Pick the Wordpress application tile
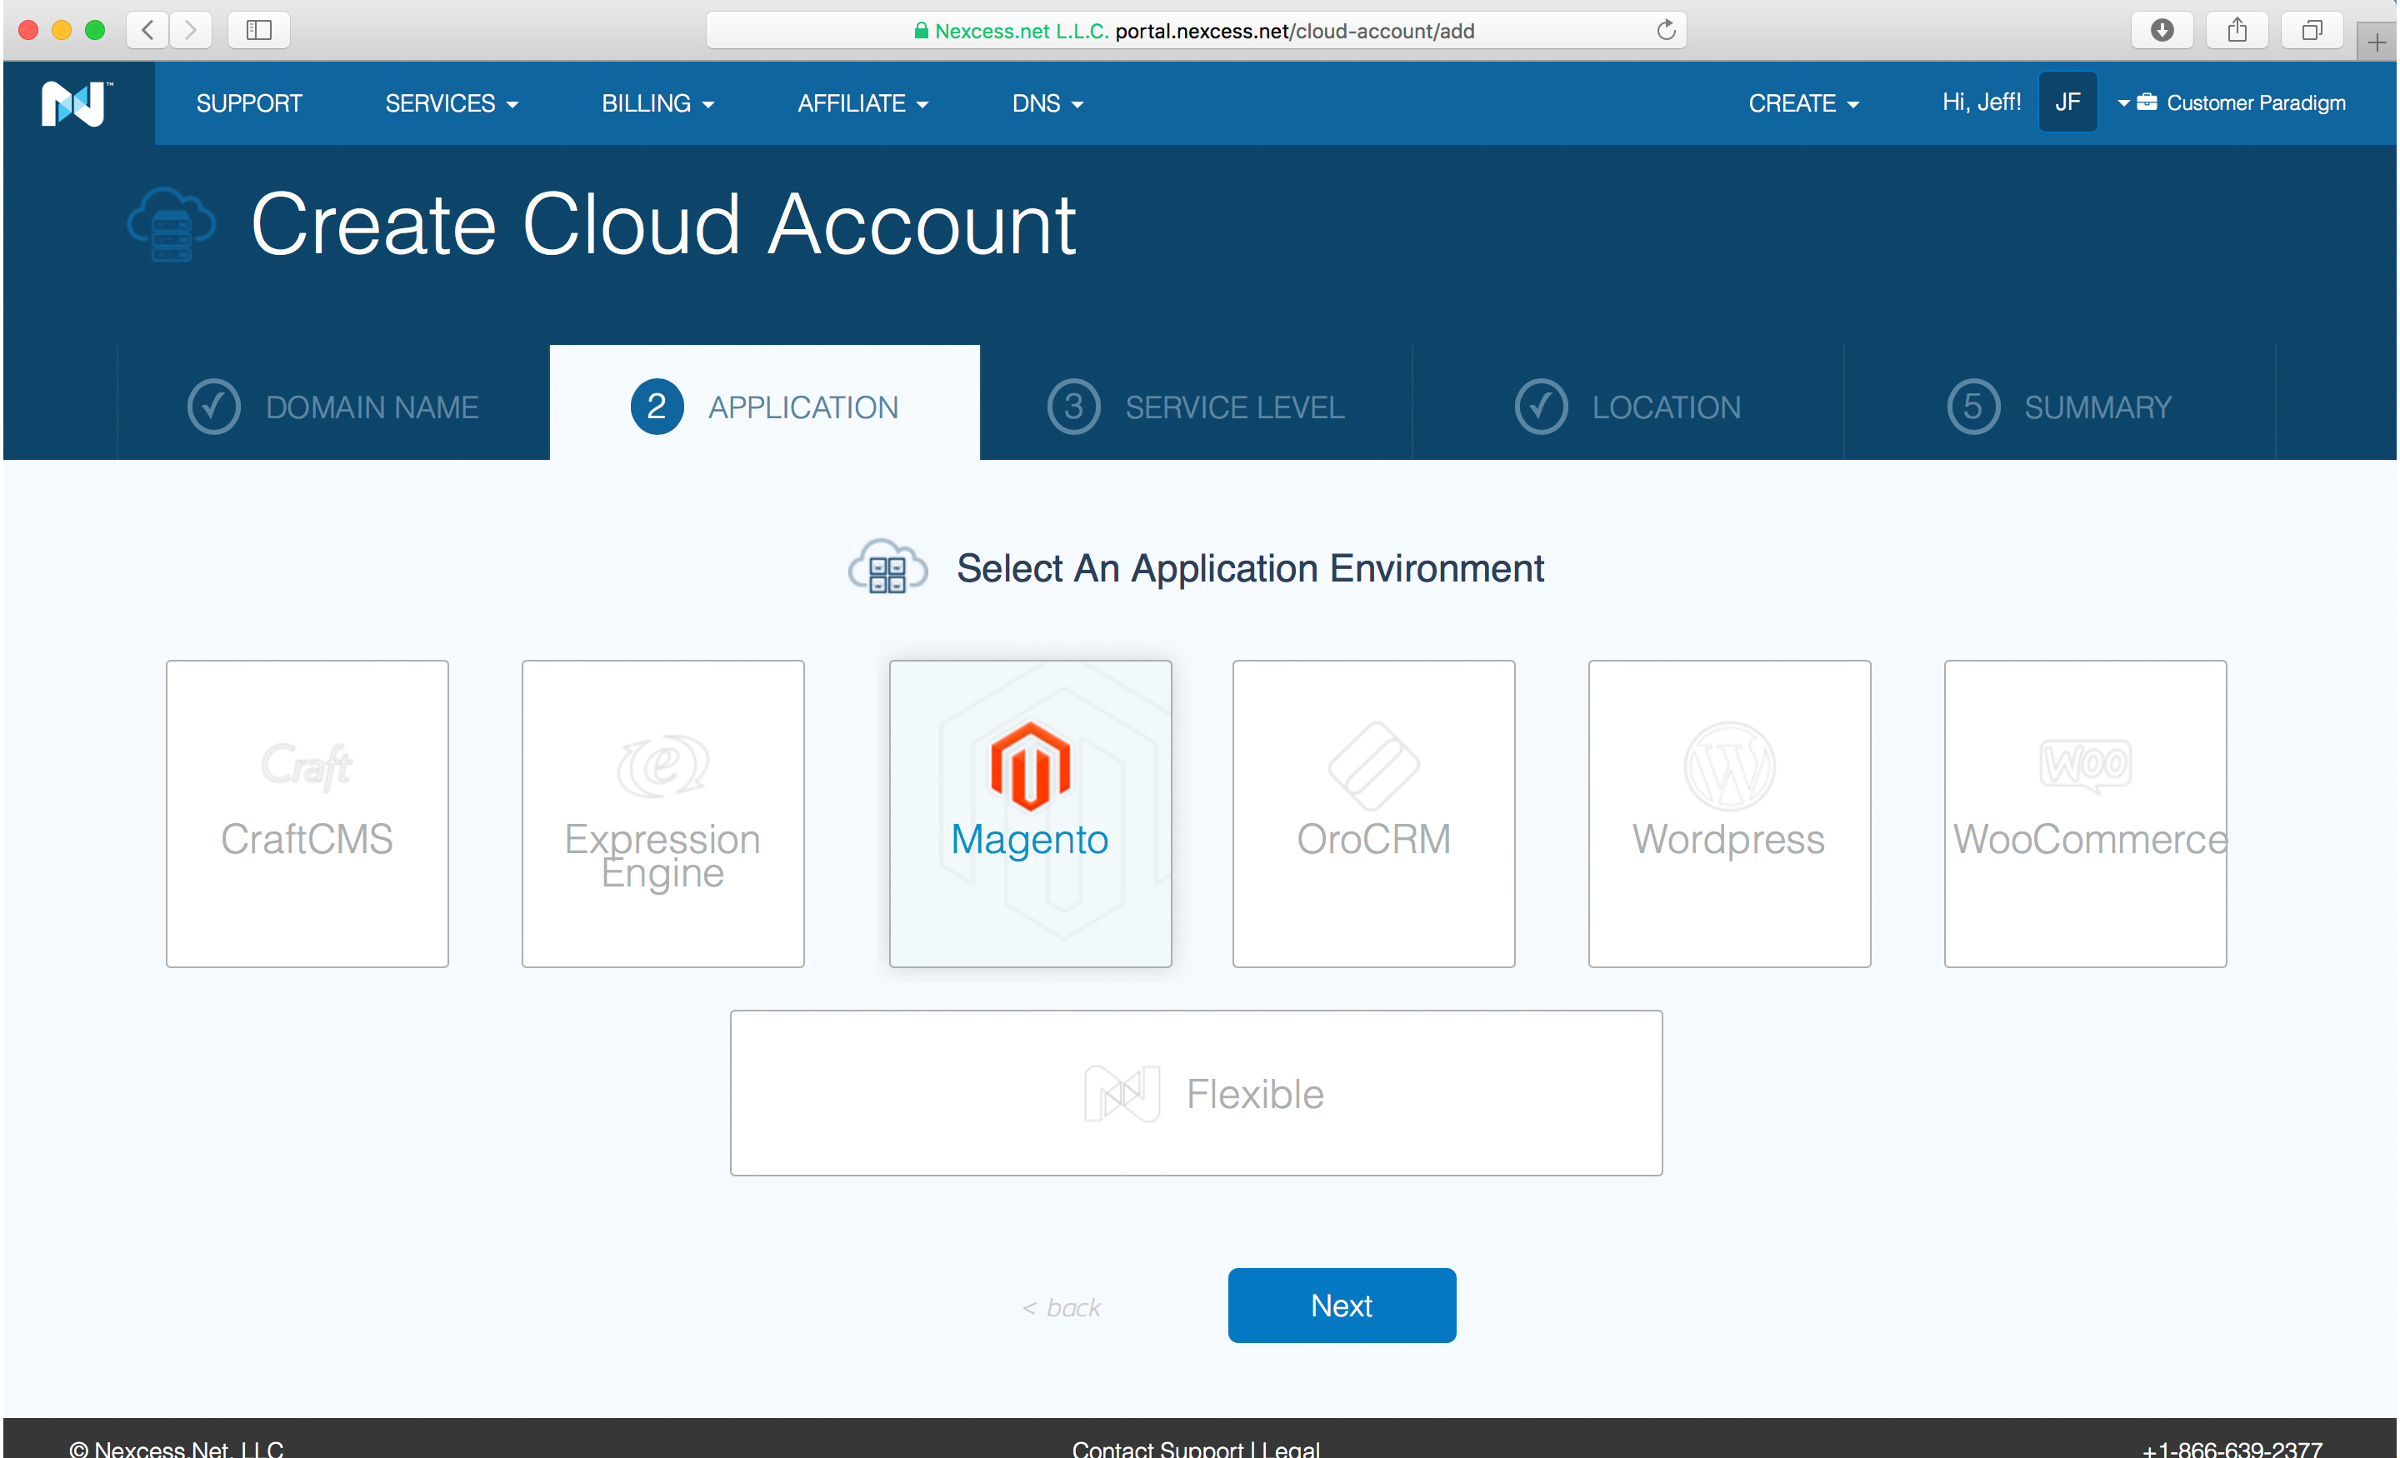The width and height of the screenshot is (2400, 1458). tap(1729, 813)
